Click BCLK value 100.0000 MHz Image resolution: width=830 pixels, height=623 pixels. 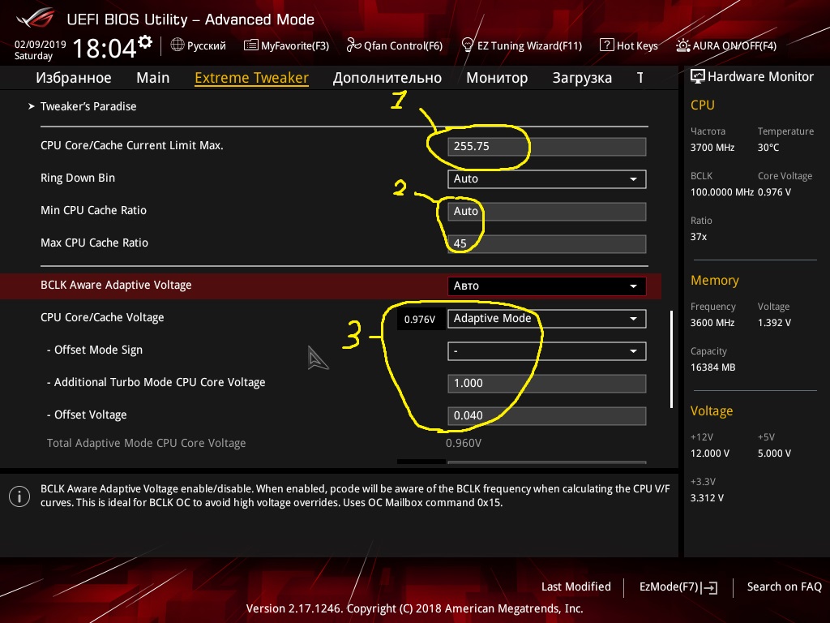click(722, 192)
